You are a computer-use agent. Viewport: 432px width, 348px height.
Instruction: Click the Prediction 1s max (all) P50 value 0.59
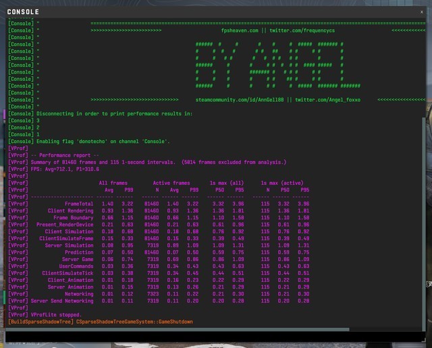click(218, 252)
